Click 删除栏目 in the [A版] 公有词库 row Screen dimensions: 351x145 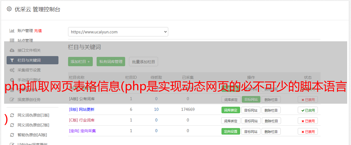pos(271,99)
